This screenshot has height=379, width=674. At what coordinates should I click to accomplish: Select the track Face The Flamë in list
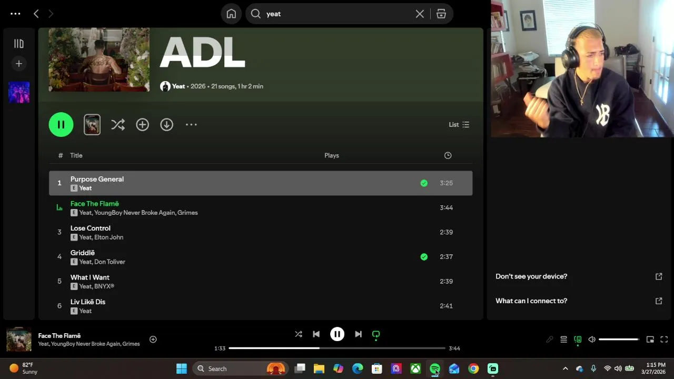(261, 208)
